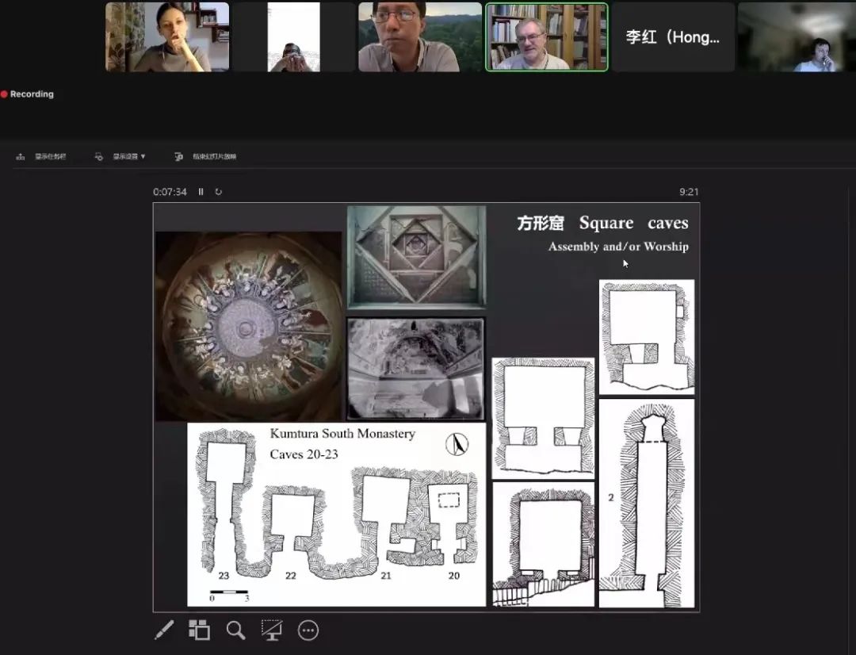
Task: Open the see all slides grid
Action: click(x=199, y=630)
